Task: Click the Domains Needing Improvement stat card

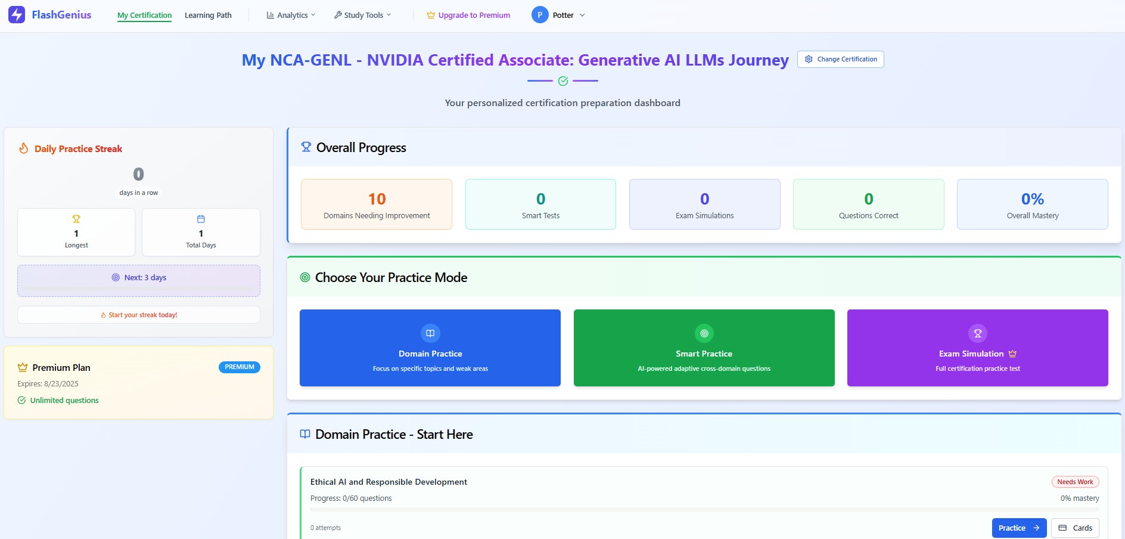Action: pyautogui.click(x=377, y=204)
